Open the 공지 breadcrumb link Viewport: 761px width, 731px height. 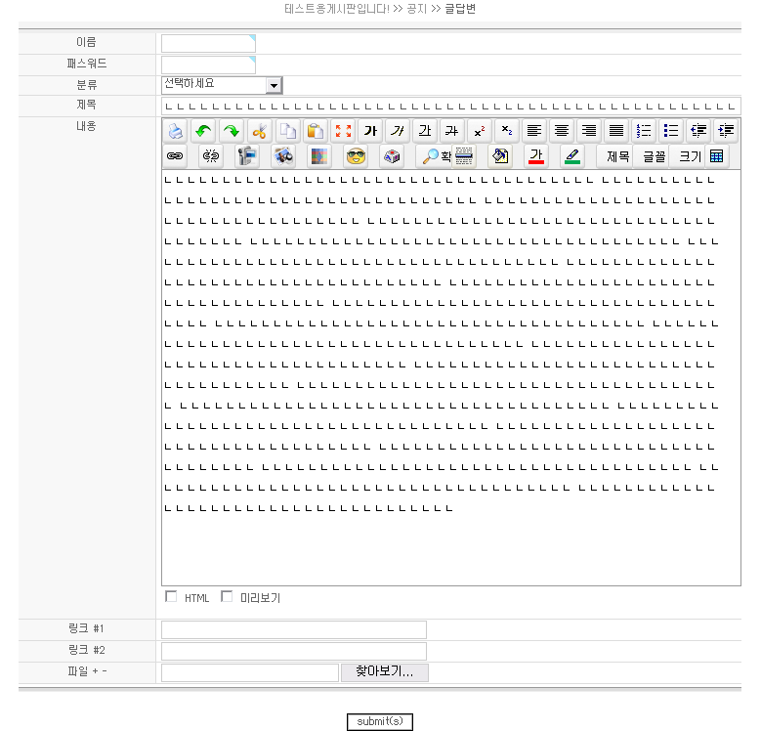tap(416, 9)
